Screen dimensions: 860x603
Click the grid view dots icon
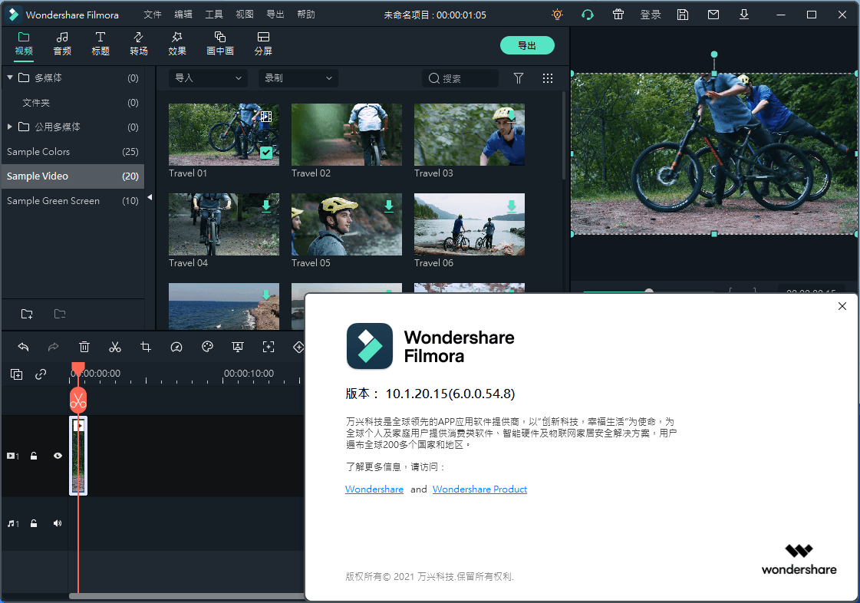point(547,78)
